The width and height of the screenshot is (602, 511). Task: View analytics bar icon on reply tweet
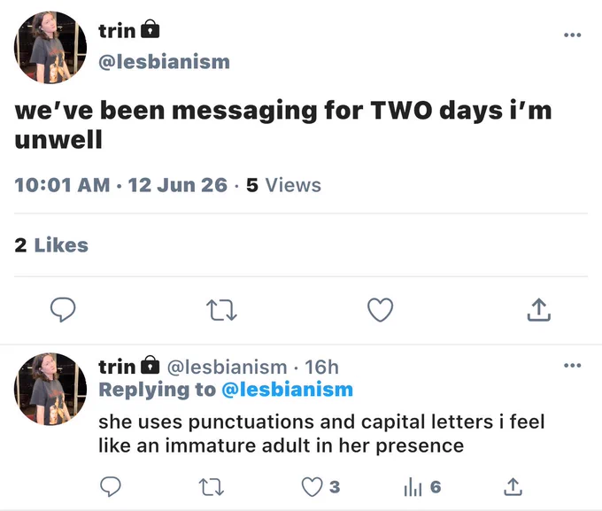point(413,487)
